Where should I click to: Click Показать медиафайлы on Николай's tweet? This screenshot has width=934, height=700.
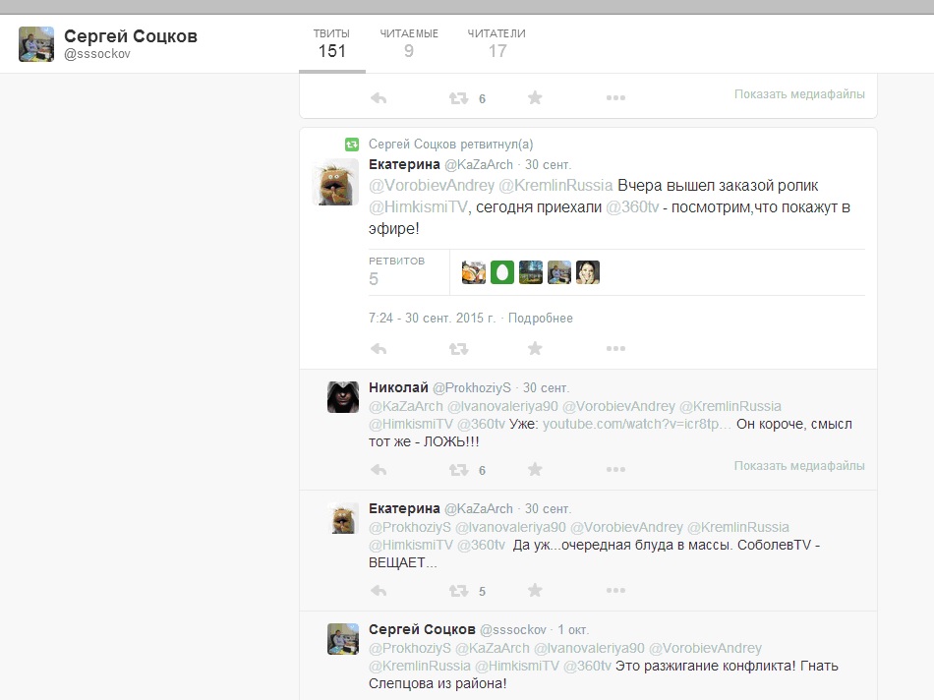coord(799,466)
